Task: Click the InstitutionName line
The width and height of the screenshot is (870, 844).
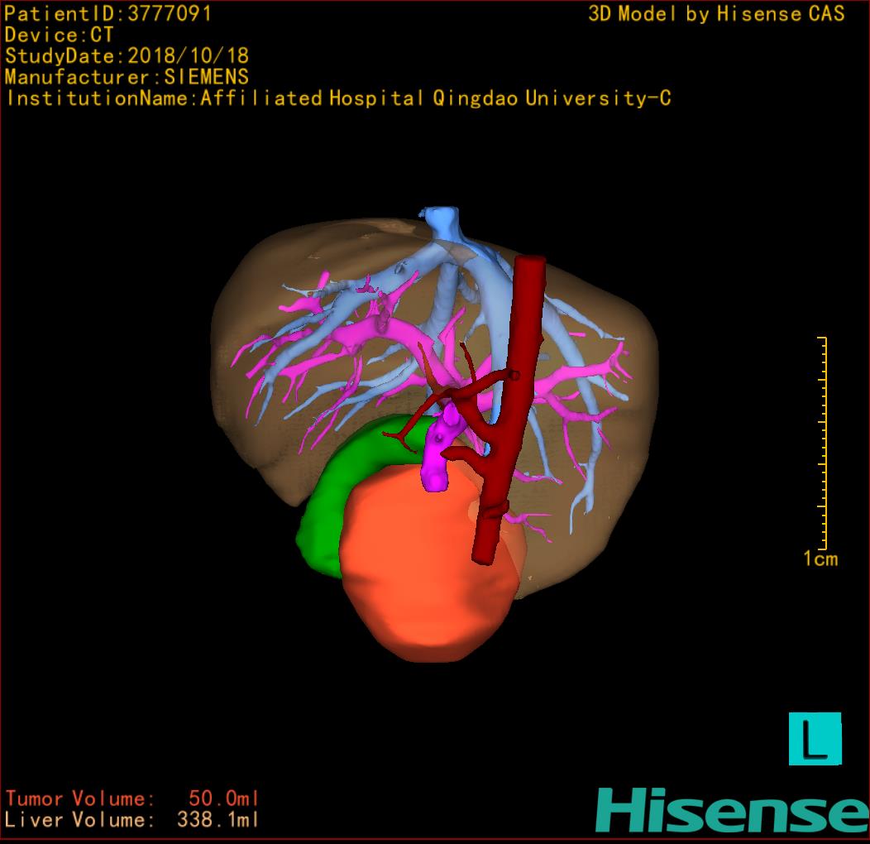Action: [x=337, y=98]
